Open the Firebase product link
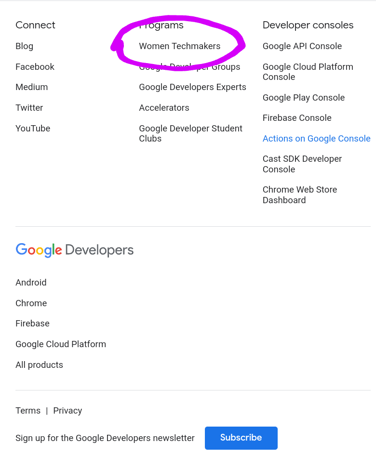The height and width of the screenshot is (455, 376). click(33, 323)
